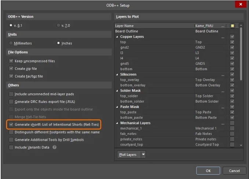Toggle plot checkbox for top_overlay
This screenshot has height=179, width=249.
click(x=232, y=80)
